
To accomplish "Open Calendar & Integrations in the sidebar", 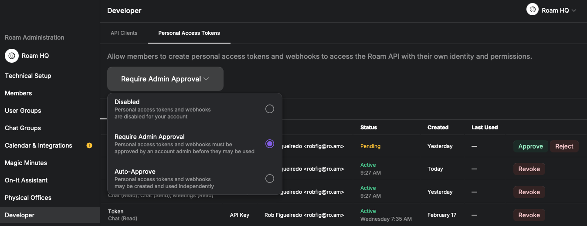I will click(x=38, y=145).
